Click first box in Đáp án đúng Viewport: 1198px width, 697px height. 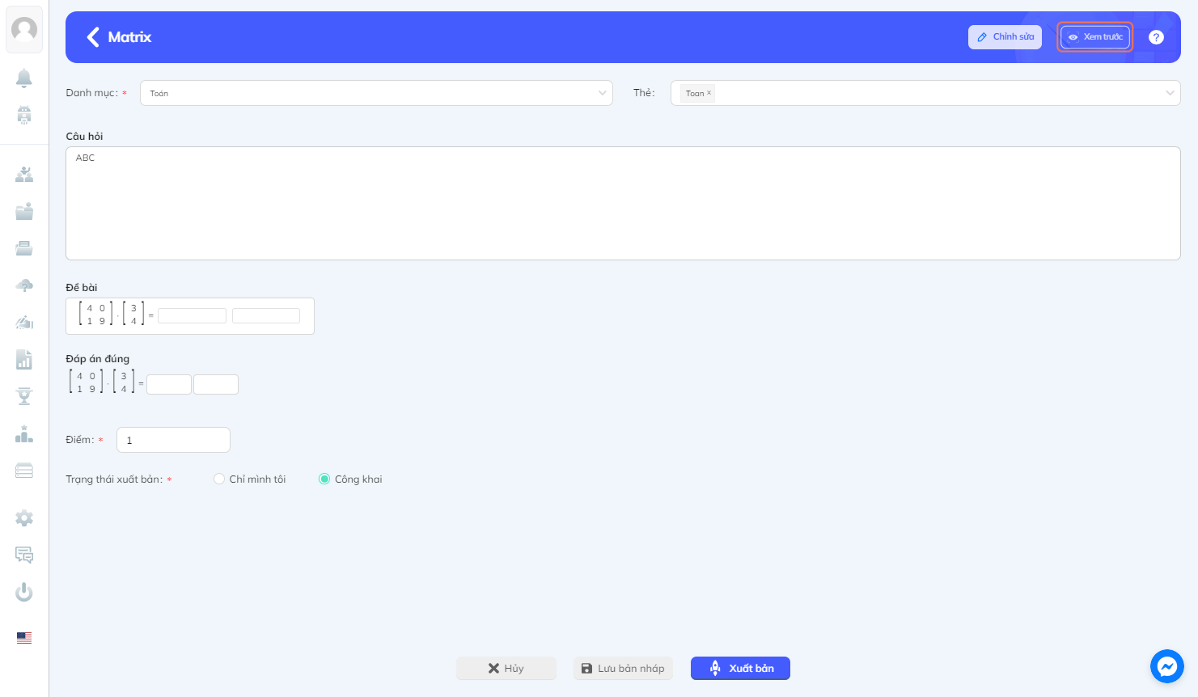pyautogui.click(x=169, y=384)
